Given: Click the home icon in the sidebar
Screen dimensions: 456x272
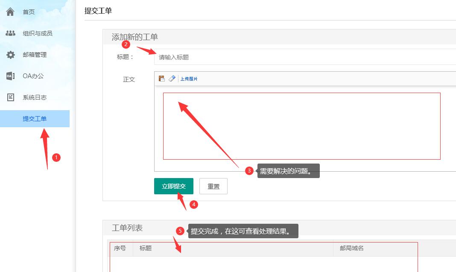Looking at the screenshot, I should pyautogui.click(x=10, y=12).
